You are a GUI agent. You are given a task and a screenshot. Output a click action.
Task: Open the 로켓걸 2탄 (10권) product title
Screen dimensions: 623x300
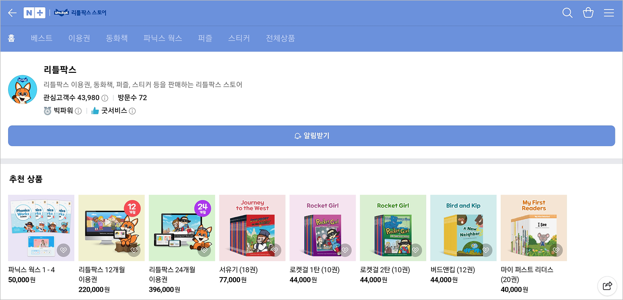[x=385, y=270]
